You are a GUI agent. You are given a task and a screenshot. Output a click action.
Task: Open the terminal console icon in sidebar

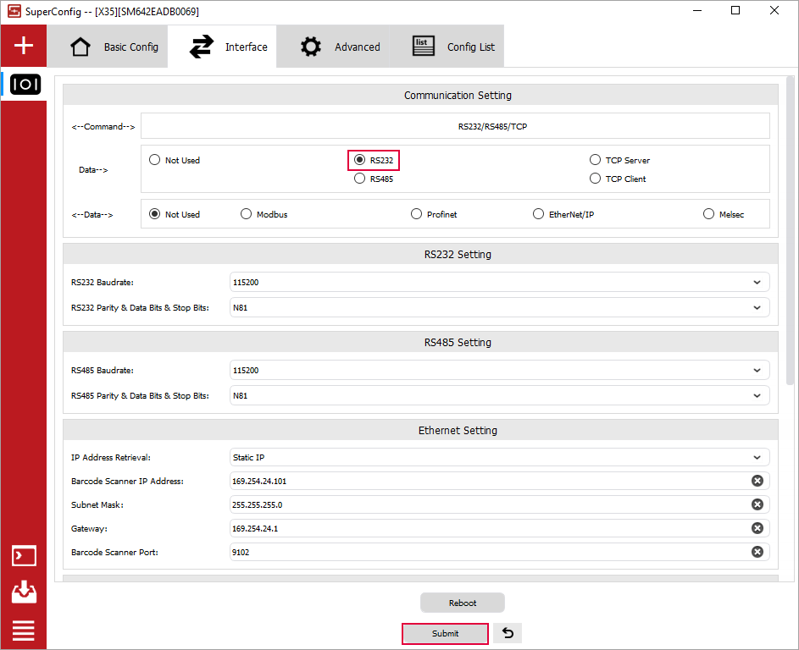pos(24,556)
